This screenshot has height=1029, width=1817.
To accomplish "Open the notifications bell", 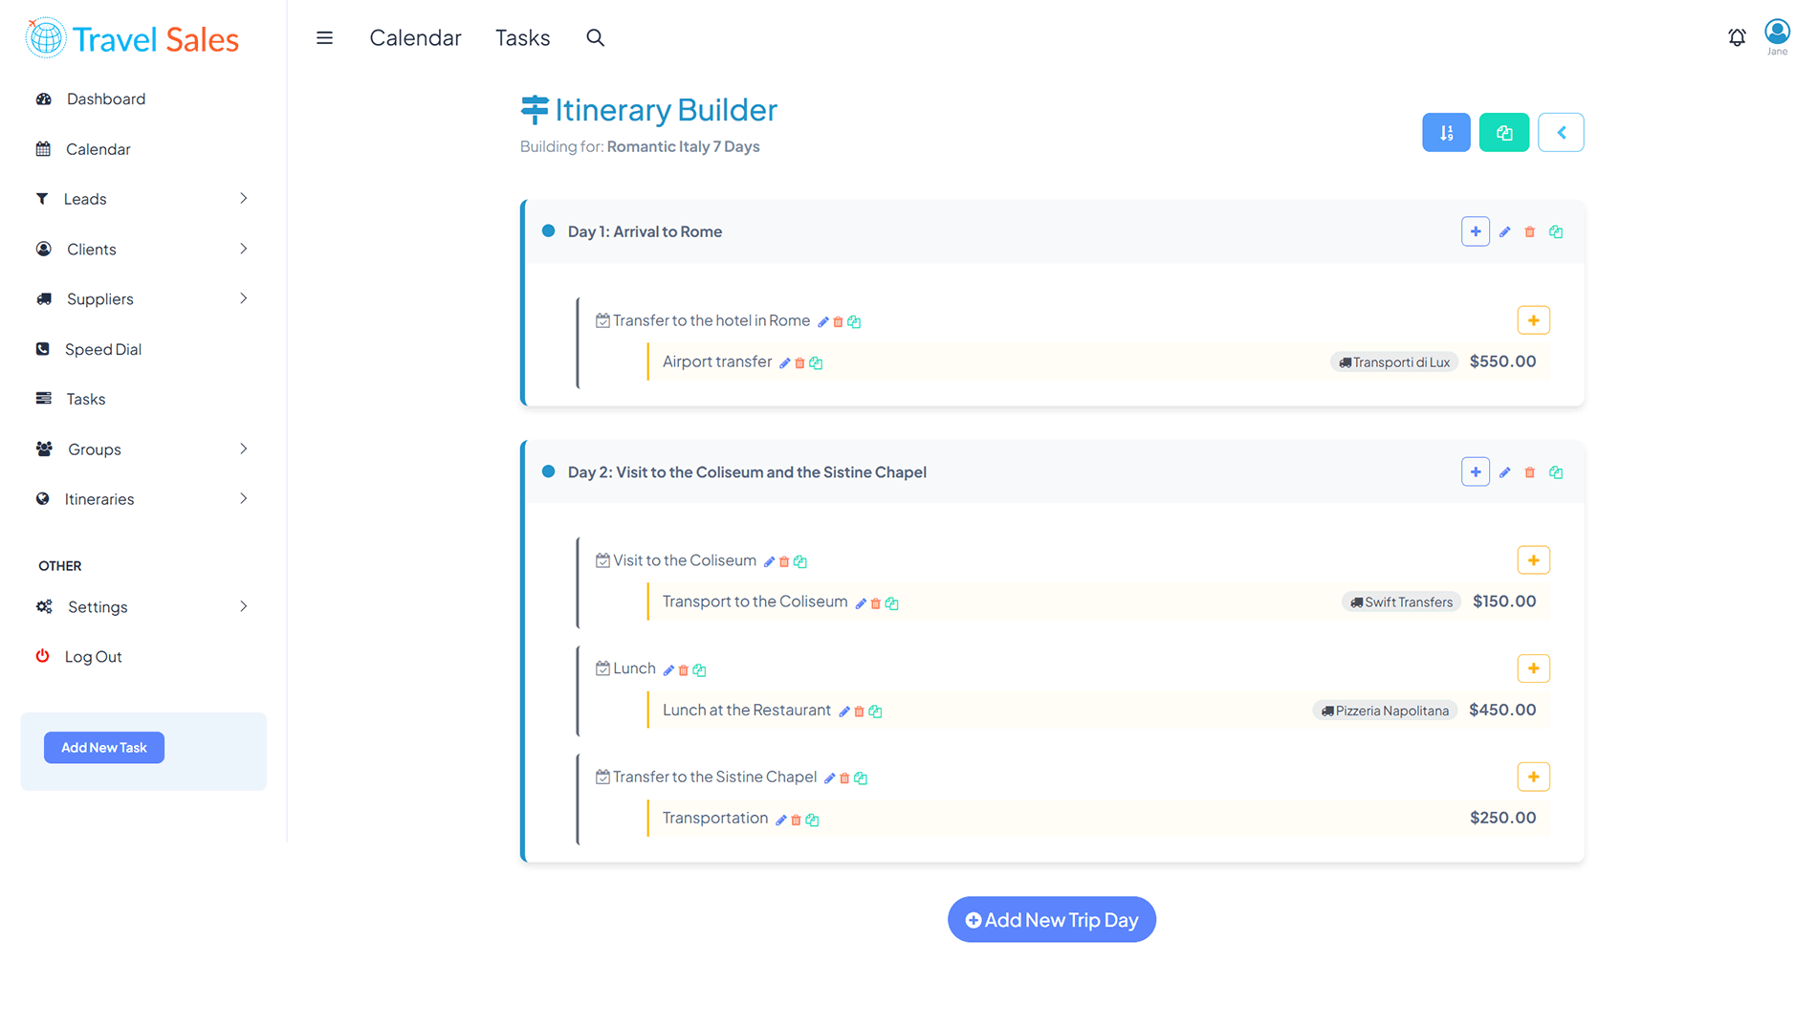I will click(1737, 37).
